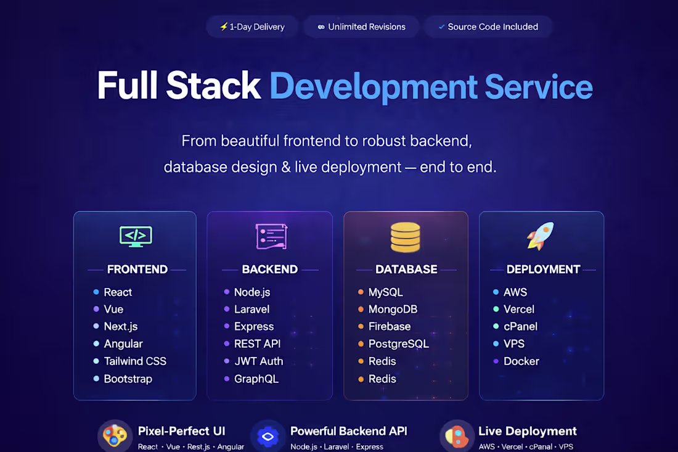This screenshot has height=452, width=678.
Task: Click cPanel in the Deployment list
Action: [x=520, y=327]
